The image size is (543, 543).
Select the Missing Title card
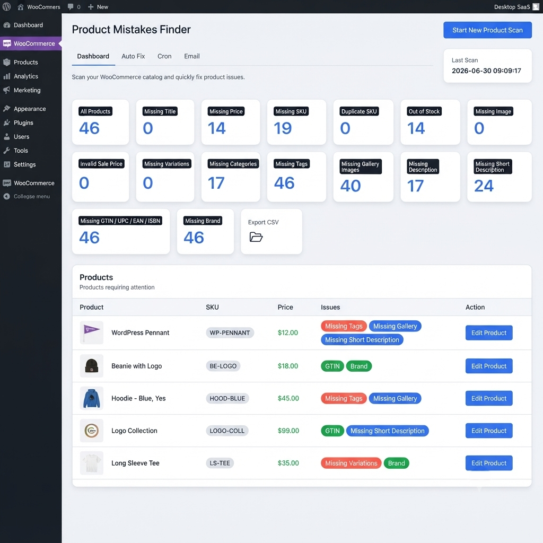[165, 122]
